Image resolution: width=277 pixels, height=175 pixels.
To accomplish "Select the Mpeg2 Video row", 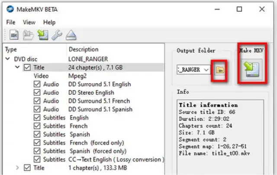I will tap(78, 76).
